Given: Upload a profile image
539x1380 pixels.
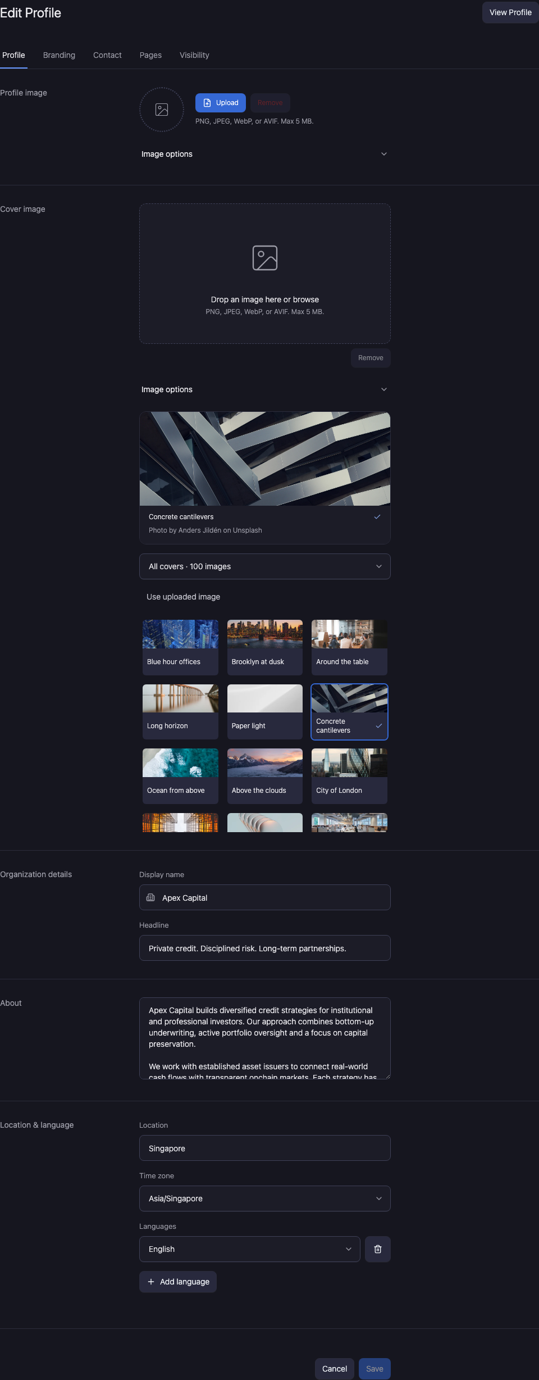Looking at the screenshot, I should click(x=221, y=103).
